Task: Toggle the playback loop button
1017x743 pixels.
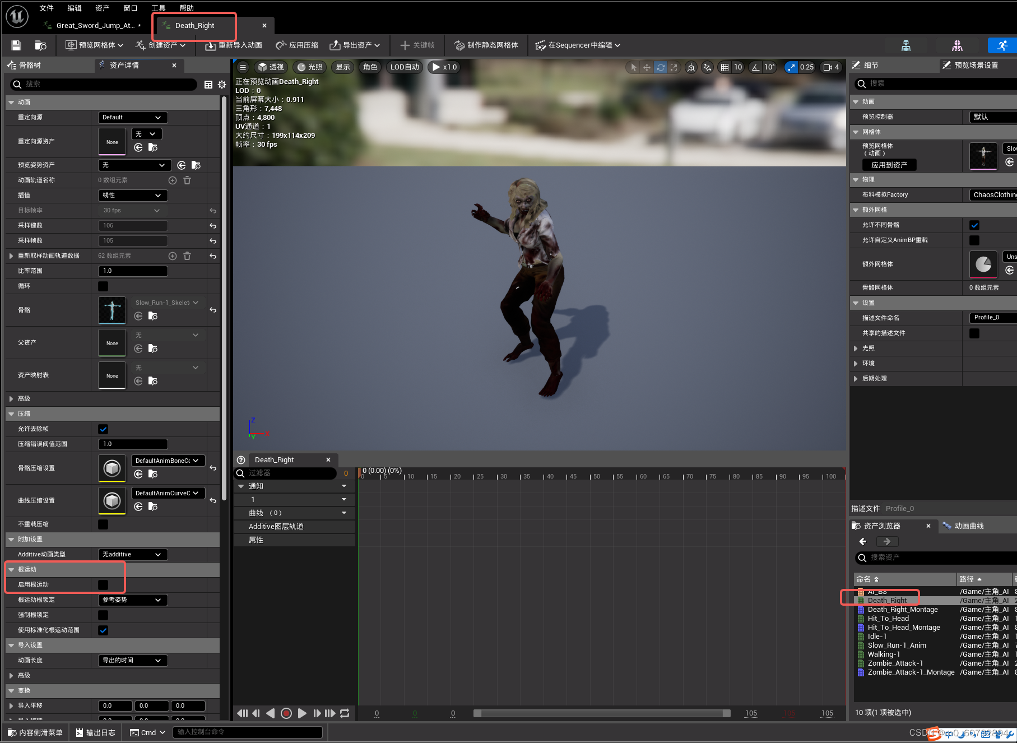Action: tap(345, 713)
